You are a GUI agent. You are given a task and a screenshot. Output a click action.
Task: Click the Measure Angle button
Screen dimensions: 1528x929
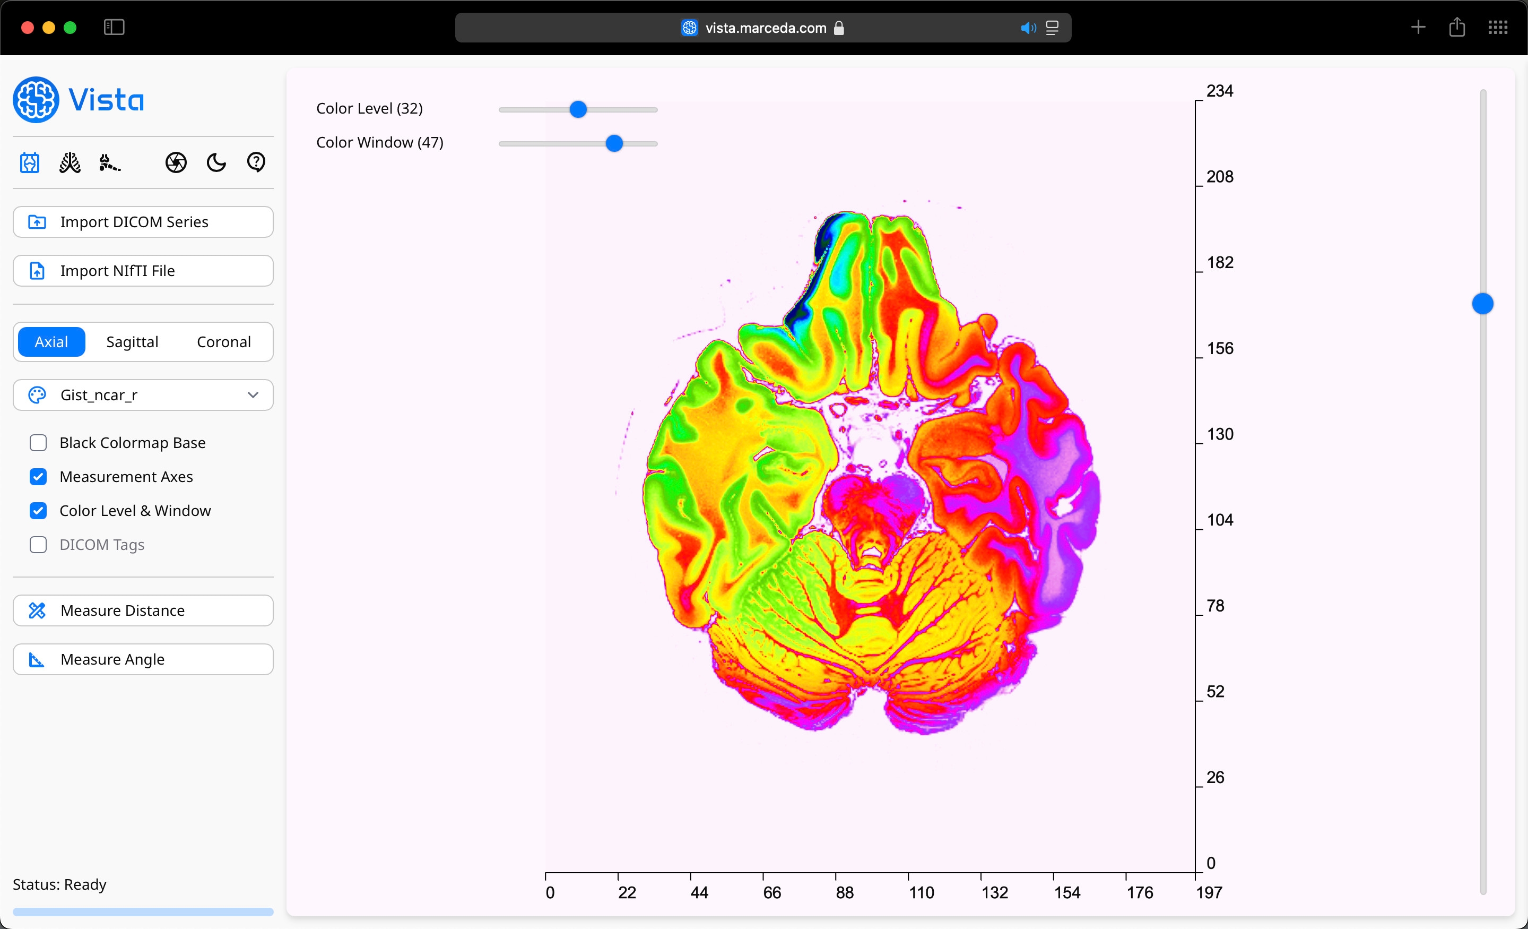tap(143, 660)
